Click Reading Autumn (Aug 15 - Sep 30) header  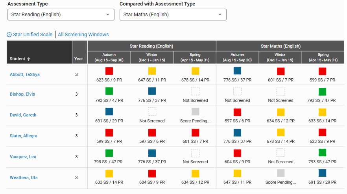point(109,57)
